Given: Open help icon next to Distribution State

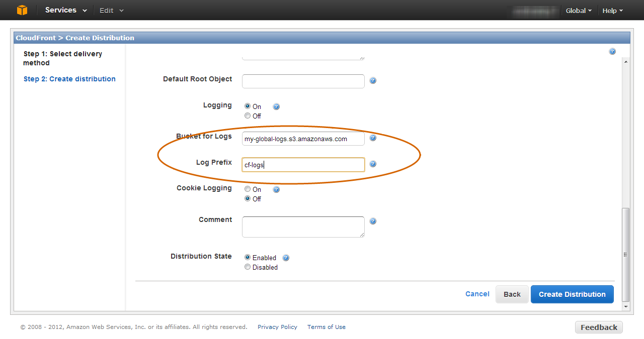Looking at the screenshot, I should [x=286, y=258].
